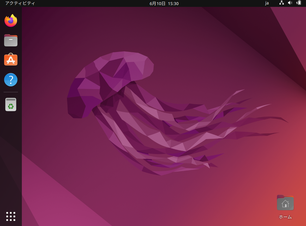
Task: Click the battery status icon
Action: coord(299,3)
